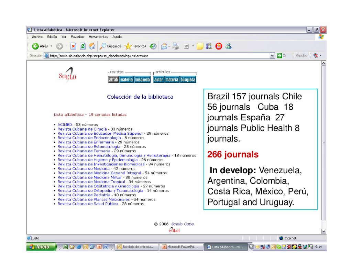Expand the Edit with Word dropdown arrow
This screenshot has width=352, height=264.
click(193, 46)
